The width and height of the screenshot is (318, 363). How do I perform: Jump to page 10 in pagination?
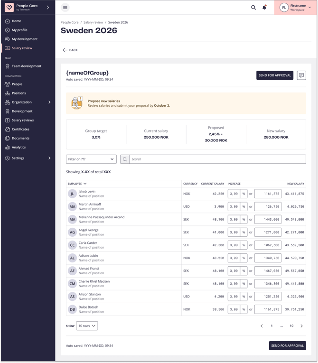(291, 326)
